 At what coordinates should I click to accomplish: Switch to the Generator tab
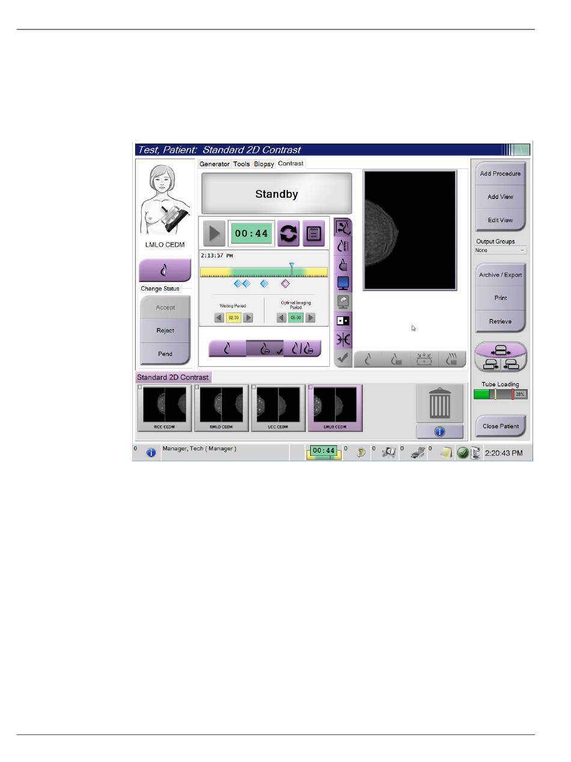[x=215, y=164]
